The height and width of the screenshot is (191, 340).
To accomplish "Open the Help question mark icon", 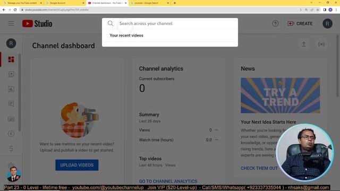I will pyautogui.click(x=275, y=23).
